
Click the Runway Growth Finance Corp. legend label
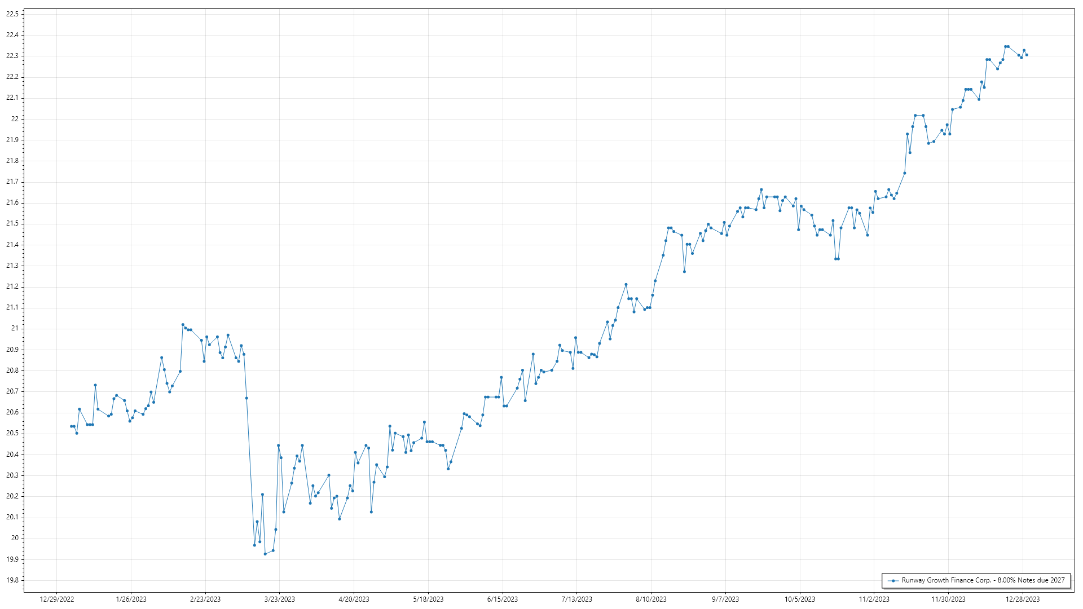983,580
